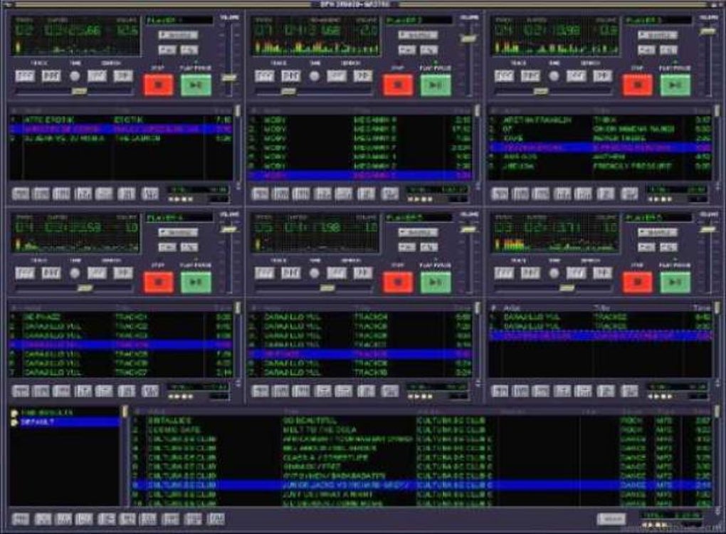Skip to next track on Player 3
The height and width of the screenshot is (534, 726).
pyautogui.click(x=530, y=75)
